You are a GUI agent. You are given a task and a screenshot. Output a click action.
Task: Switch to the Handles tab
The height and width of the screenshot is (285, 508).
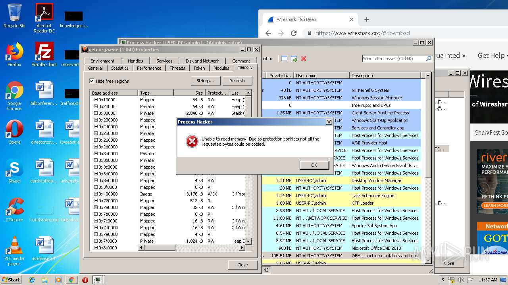pyautogui.click(x=135, y=61)
